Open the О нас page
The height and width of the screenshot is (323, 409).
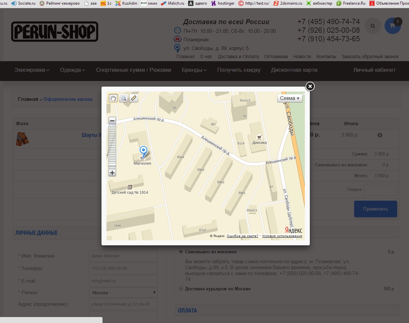pyautogui.click(x=206, y=57)
